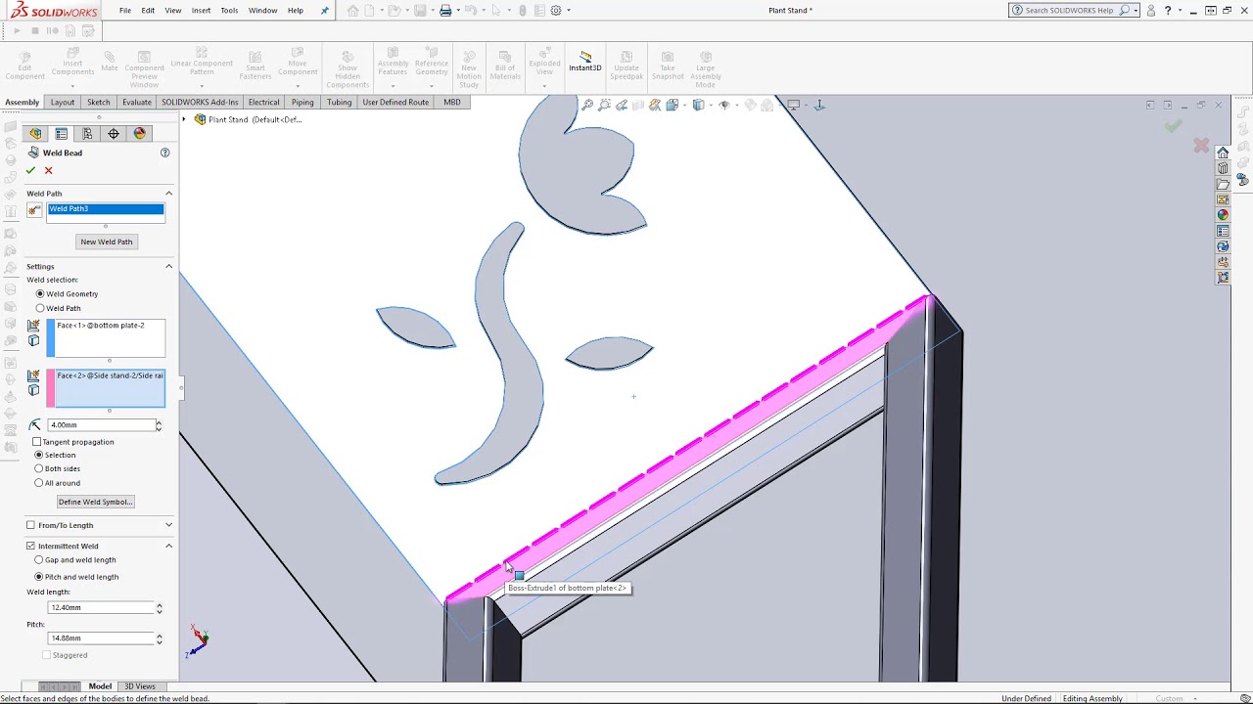Open the SOLIDWORKS Resources home icon

click(1223, 153)
